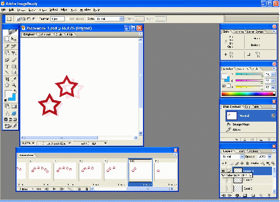Switch to the Layer Comps tab
The image size is (280, 202).
[255, 32]
